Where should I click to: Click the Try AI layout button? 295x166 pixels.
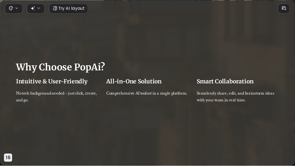(x=68, y=8)
